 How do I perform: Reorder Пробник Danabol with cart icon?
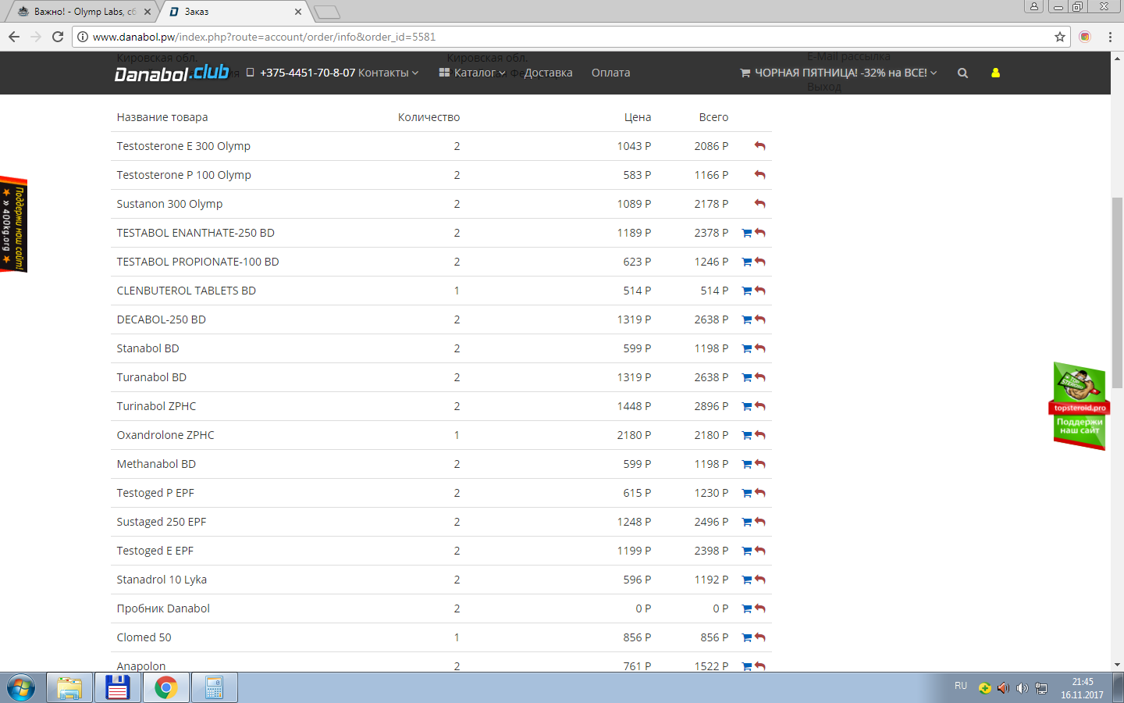tap(747, 608)
